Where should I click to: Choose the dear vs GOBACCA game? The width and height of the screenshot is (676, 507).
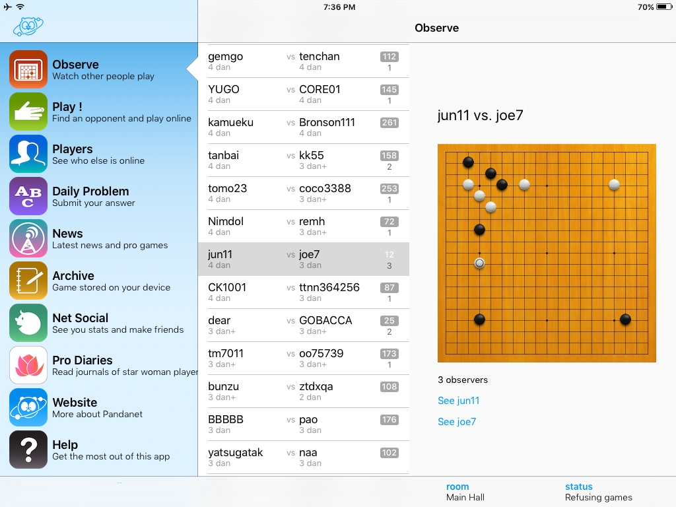(x=304, y=325)
